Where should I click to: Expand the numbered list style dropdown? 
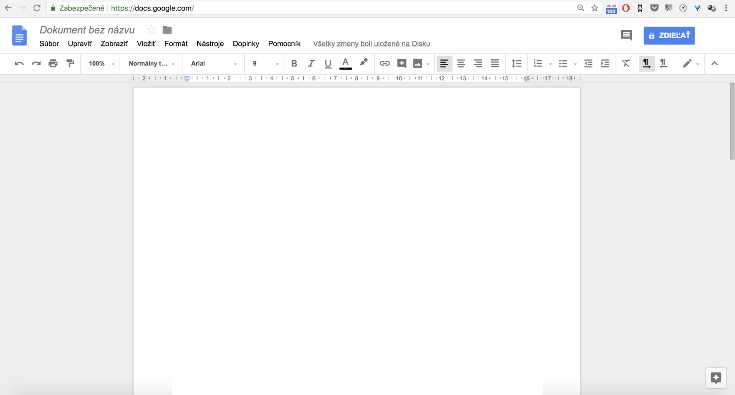point(550,64)
